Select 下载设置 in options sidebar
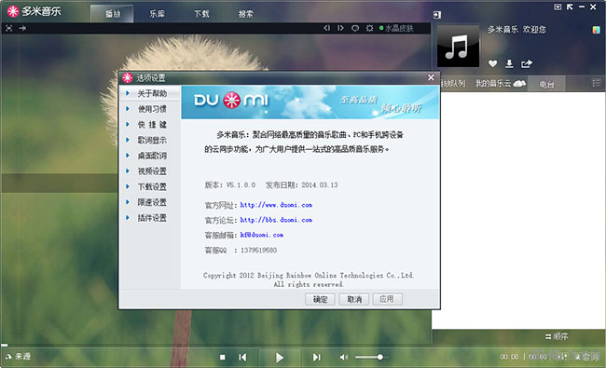 [150, 186]
